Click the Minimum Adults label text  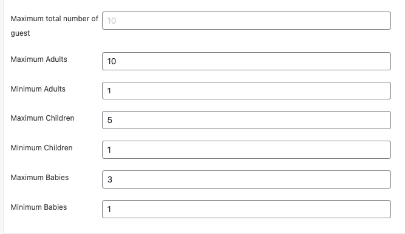[x=38, y=89]
